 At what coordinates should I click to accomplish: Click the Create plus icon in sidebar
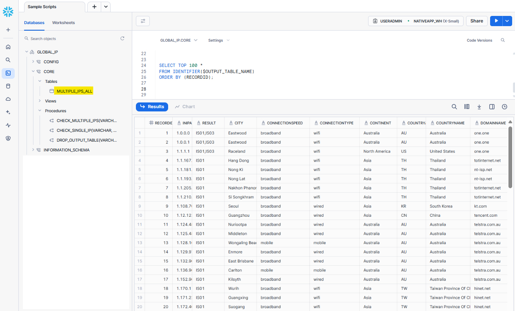(8, 30)
